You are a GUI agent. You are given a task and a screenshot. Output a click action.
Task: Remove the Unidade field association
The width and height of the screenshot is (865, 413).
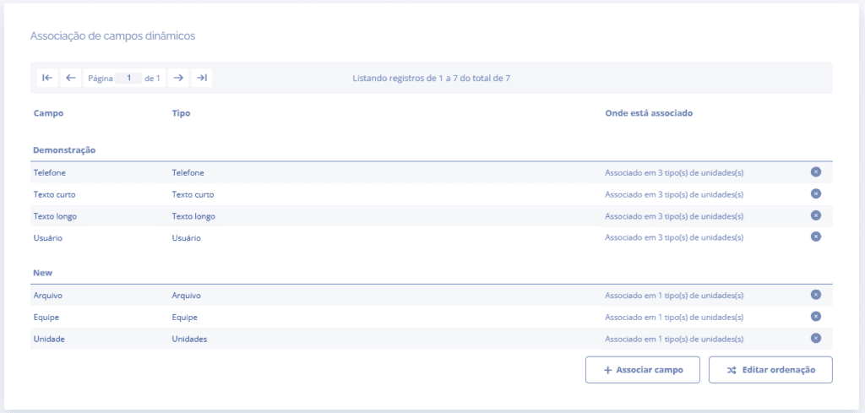pos(816,338)
